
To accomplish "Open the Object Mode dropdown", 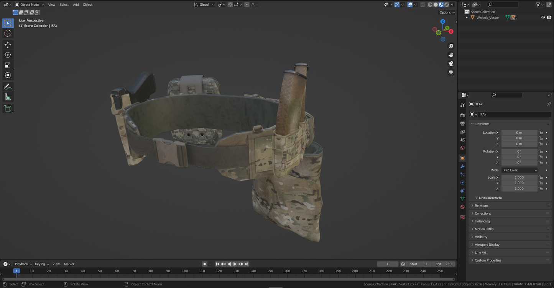I will tap(29, 5).
